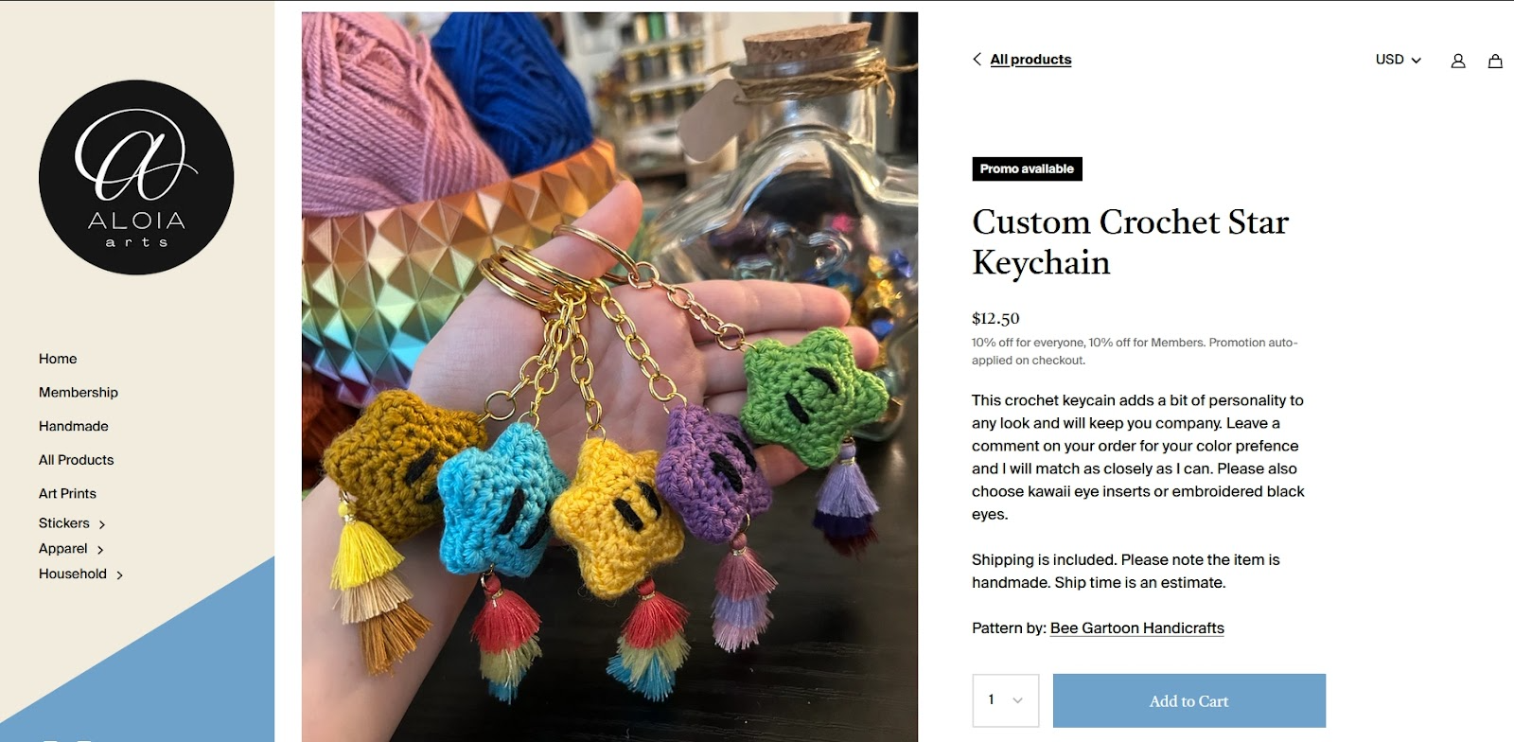Open the user account icon
Image resolution: width=1514 pixels, height=742 pixels.
(1458, 61)
